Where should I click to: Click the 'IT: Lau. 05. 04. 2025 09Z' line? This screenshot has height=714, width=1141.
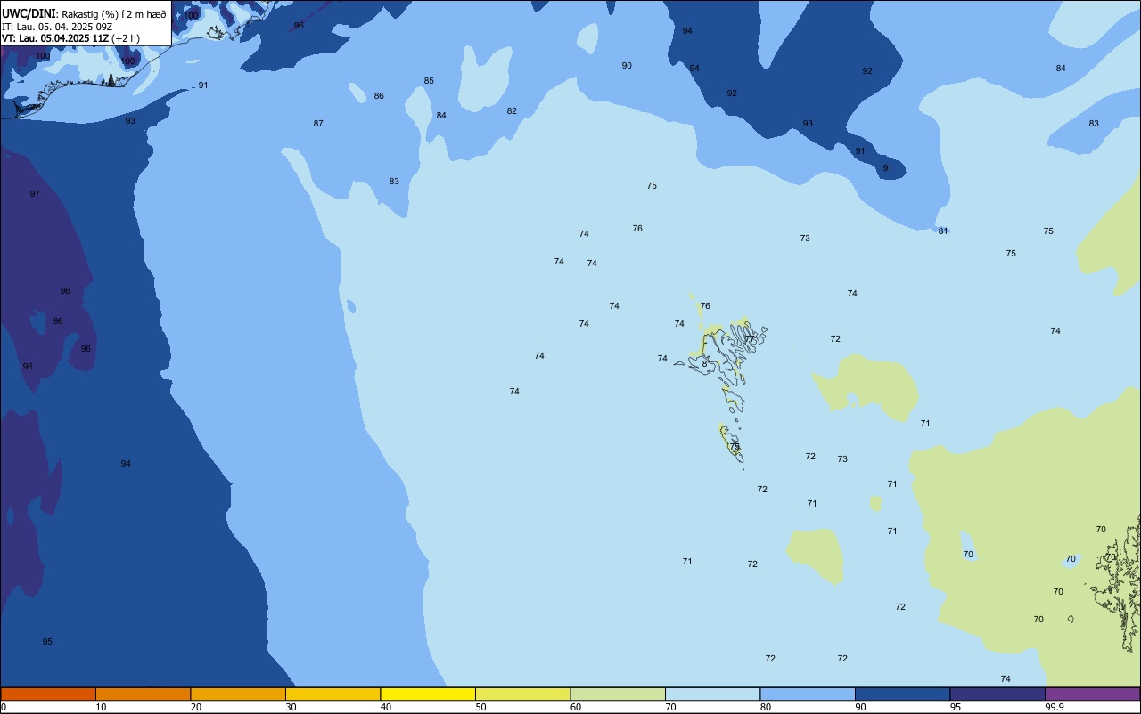(55, 27)
